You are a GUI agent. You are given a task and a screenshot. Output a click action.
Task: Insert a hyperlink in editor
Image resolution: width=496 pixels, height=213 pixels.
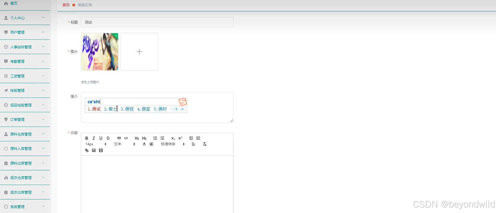click(87, 150)
